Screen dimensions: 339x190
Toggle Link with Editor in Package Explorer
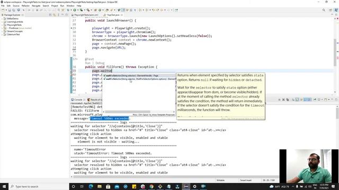click(x=54, y=15)
